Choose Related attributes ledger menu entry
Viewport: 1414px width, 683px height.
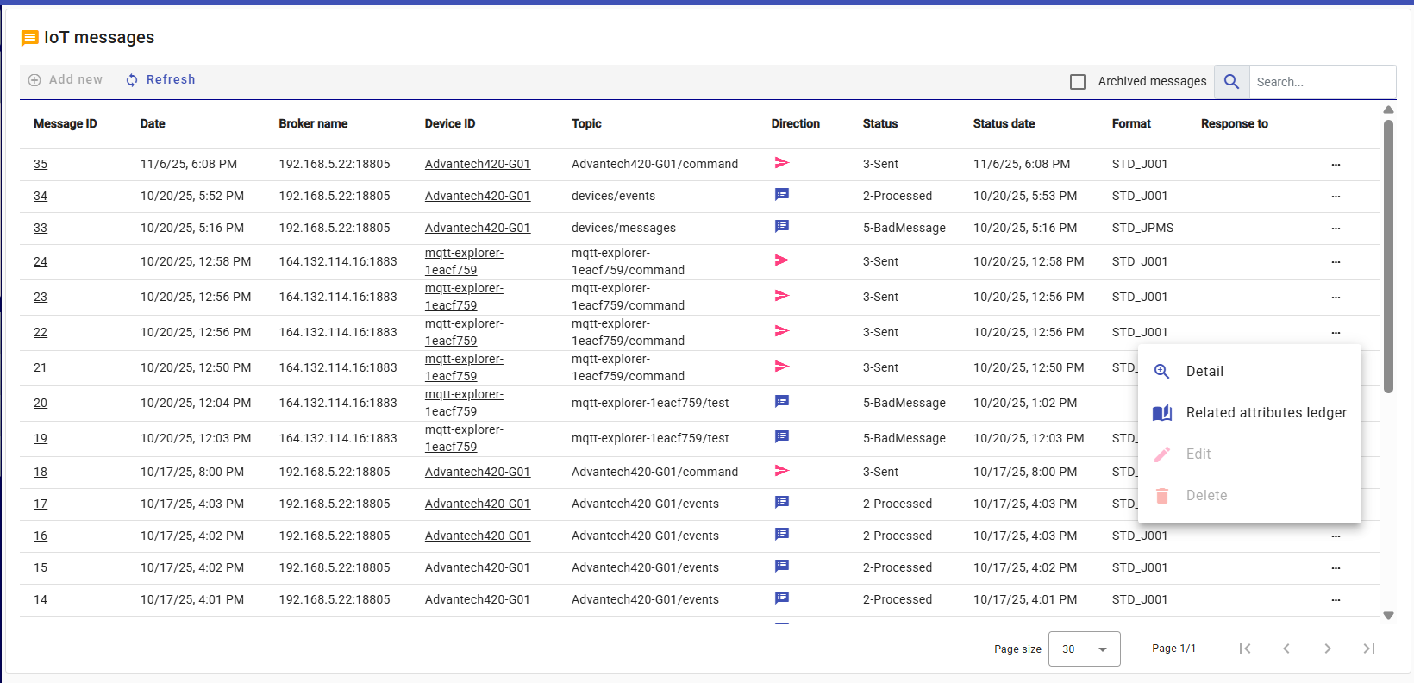tap(1265, 412)
